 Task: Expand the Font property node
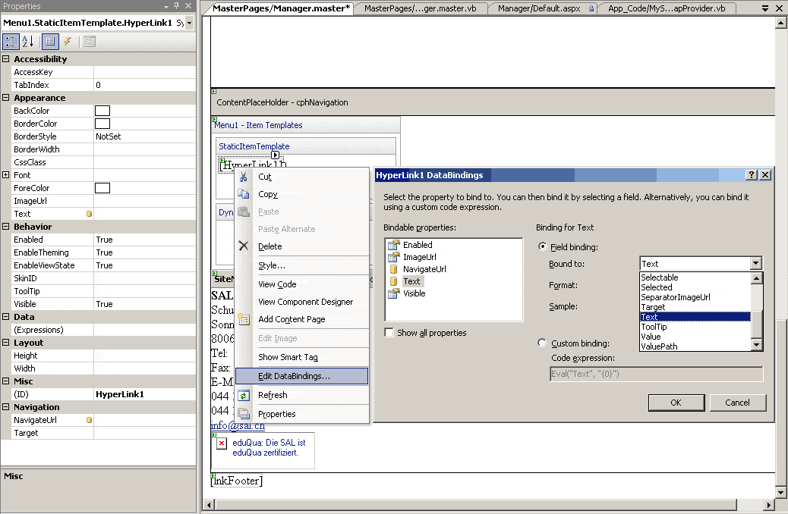pos(5,174)
